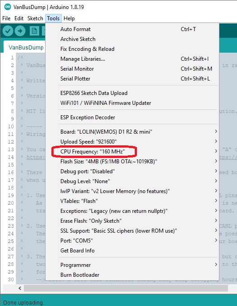Expand the lwIP Variant submenu

click(x=132, y=191)
